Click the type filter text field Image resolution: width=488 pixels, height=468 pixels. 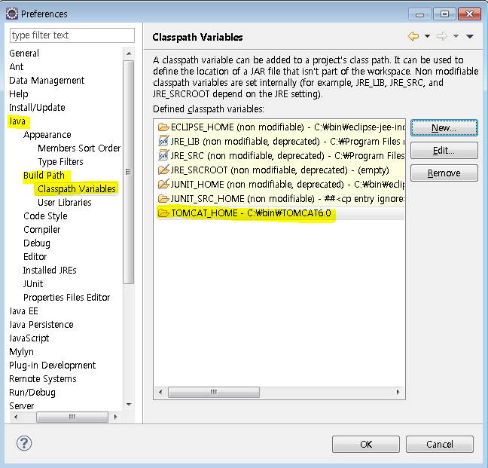coord(72,35)
